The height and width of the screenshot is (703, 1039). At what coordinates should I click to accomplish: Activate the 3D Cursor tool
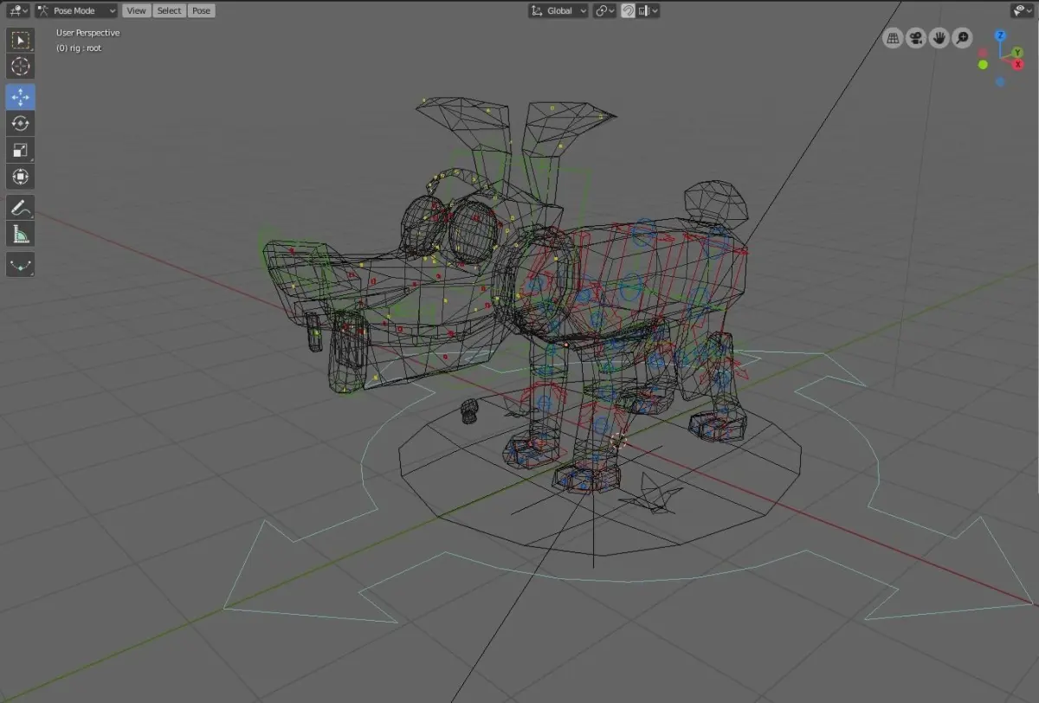(x=20, y=66)
